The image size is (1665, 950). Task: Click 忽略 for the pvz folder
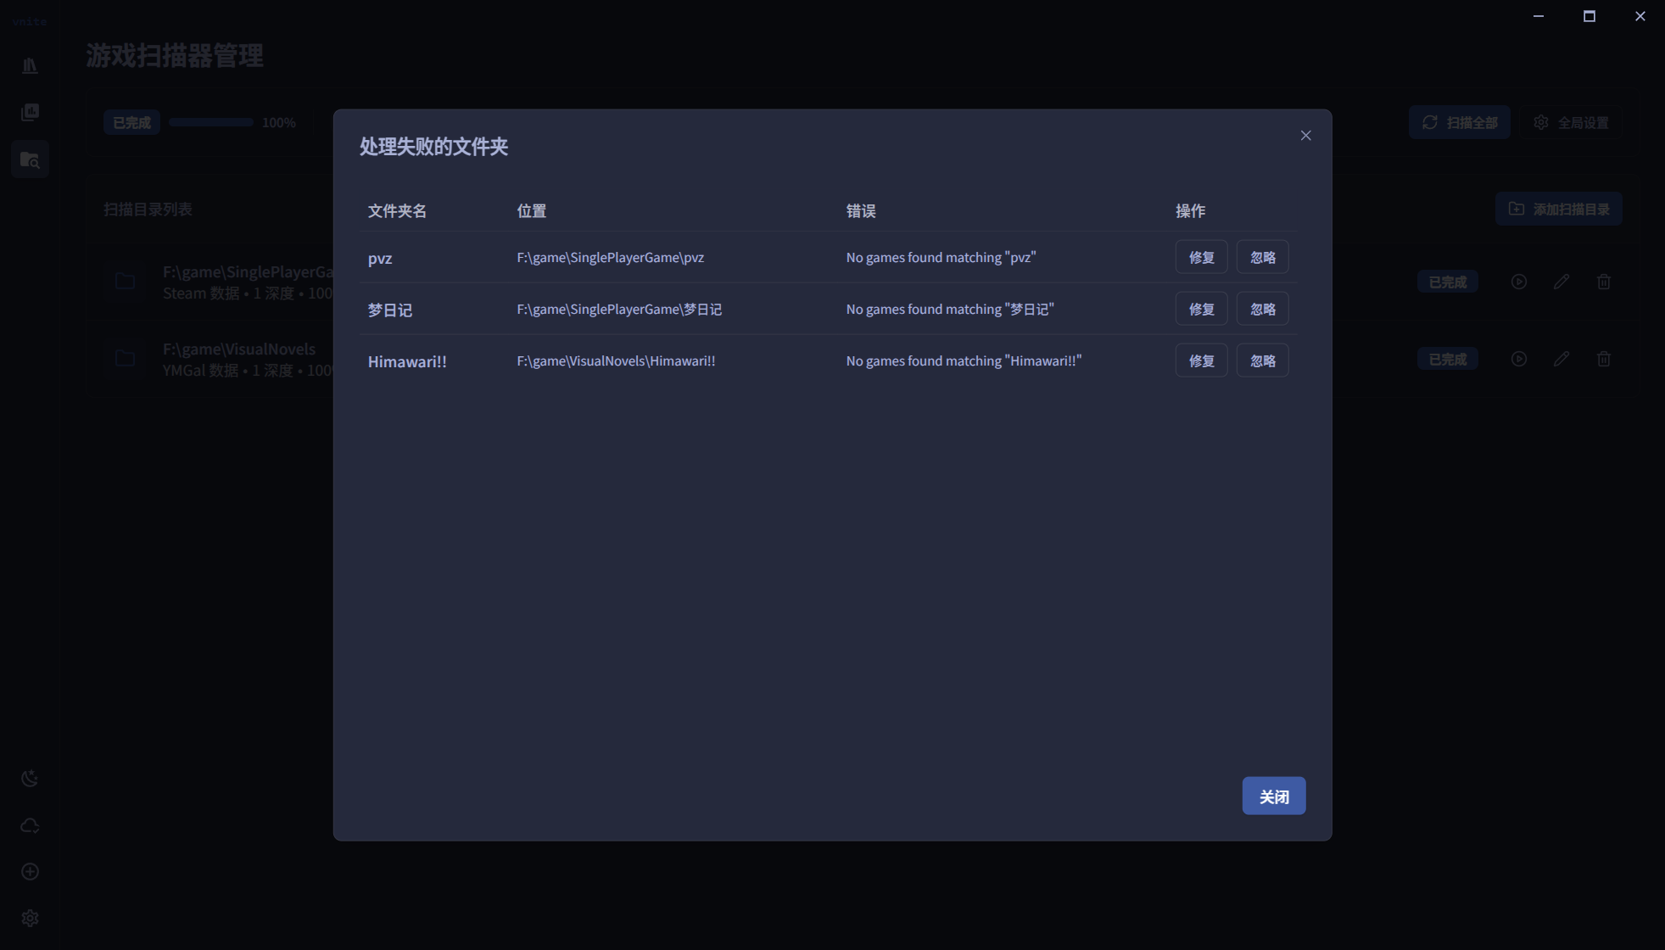1262,257
